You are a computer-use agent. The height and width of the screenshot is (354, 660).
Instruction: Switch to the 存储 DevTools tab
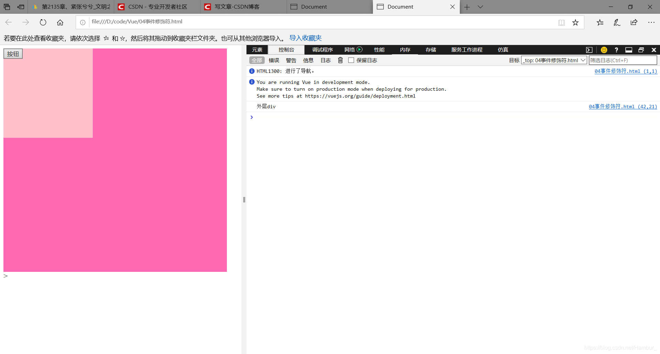tap(431, 50)
